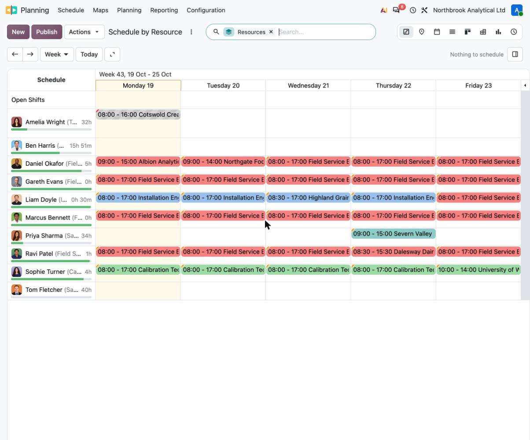Switch to the Graph view
The image size is (530, 440).
click(498, 32)
